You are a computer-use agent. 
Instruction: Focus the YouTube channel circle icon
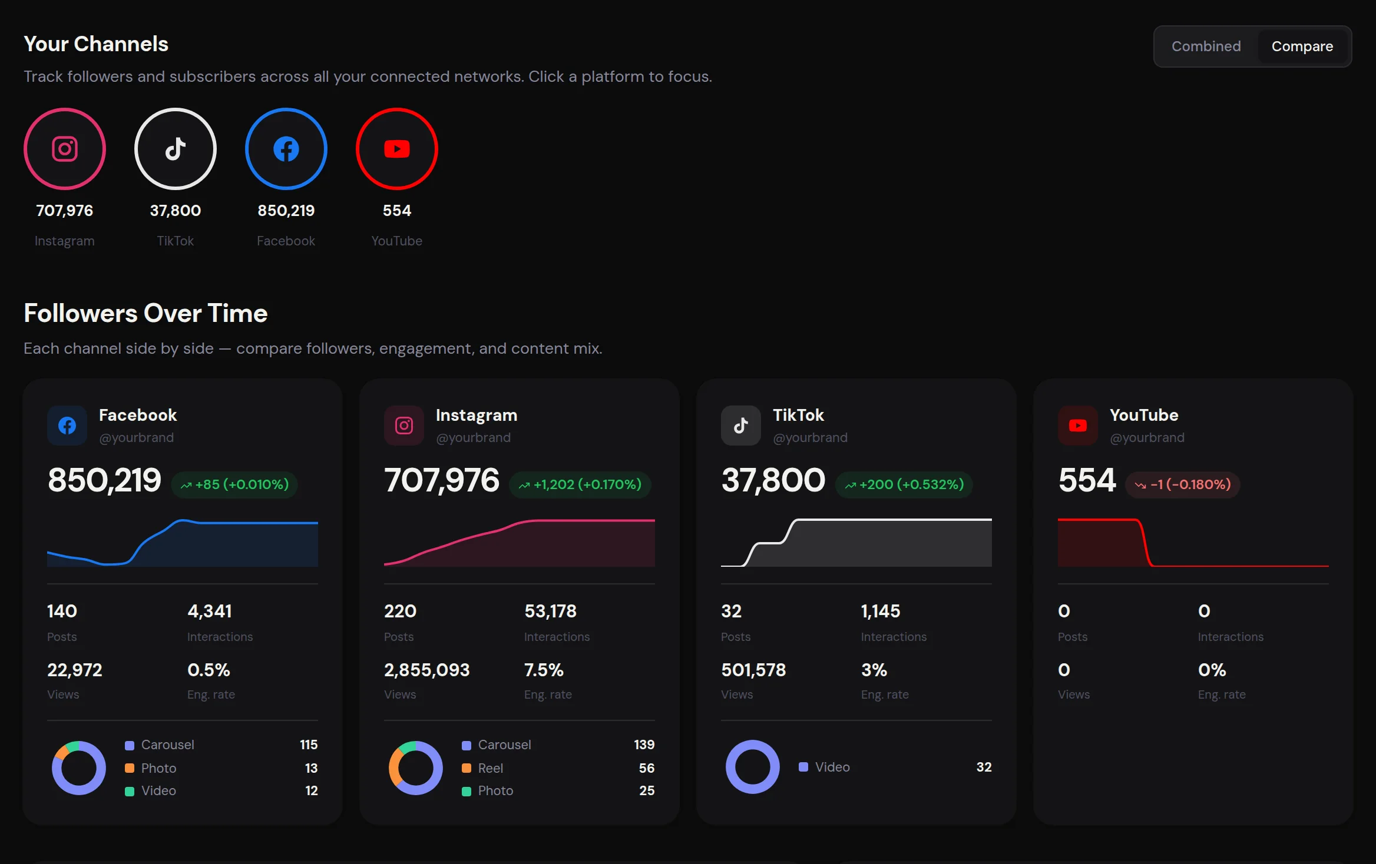[x=397, y=149]
